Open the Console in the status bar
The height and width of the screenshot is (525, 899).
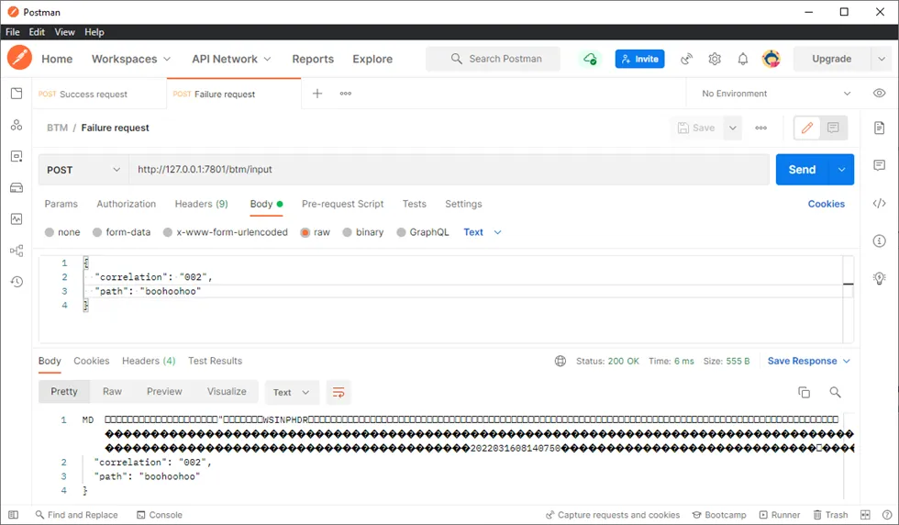[160, 515]
